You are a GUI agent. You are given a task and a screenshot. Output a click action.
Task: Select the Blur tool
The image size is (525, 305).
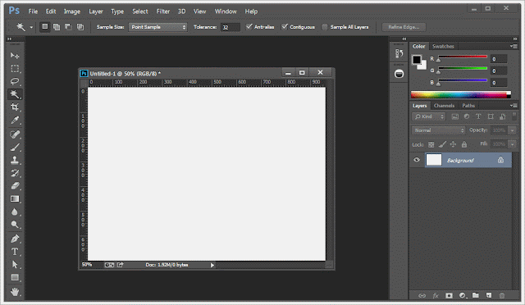tap(15, 212)
